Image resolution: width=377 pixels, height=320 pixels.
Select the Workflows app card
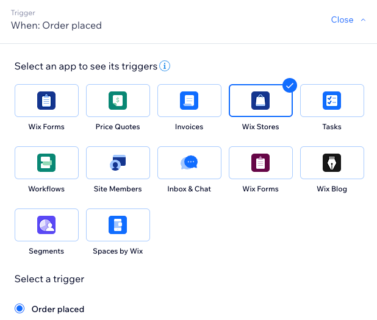click(46, 163)
